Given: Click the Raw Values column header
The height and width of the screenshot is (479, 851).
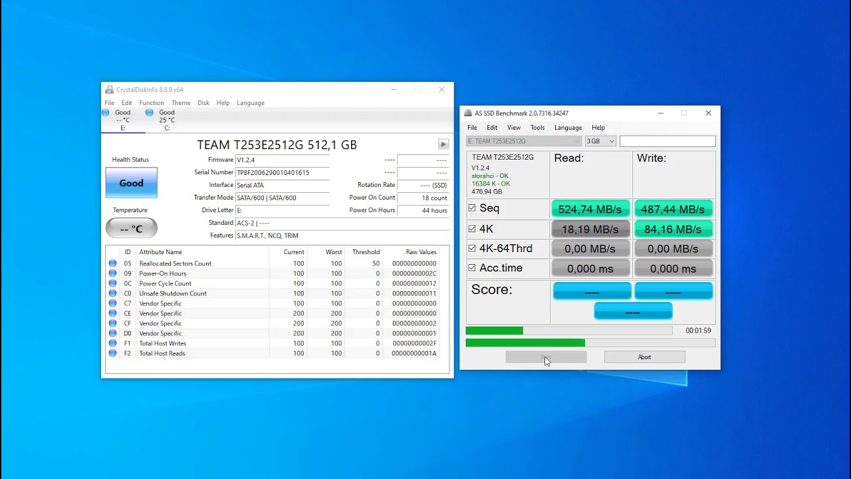Looking at the screenshot, I should [x=422, y=252].
